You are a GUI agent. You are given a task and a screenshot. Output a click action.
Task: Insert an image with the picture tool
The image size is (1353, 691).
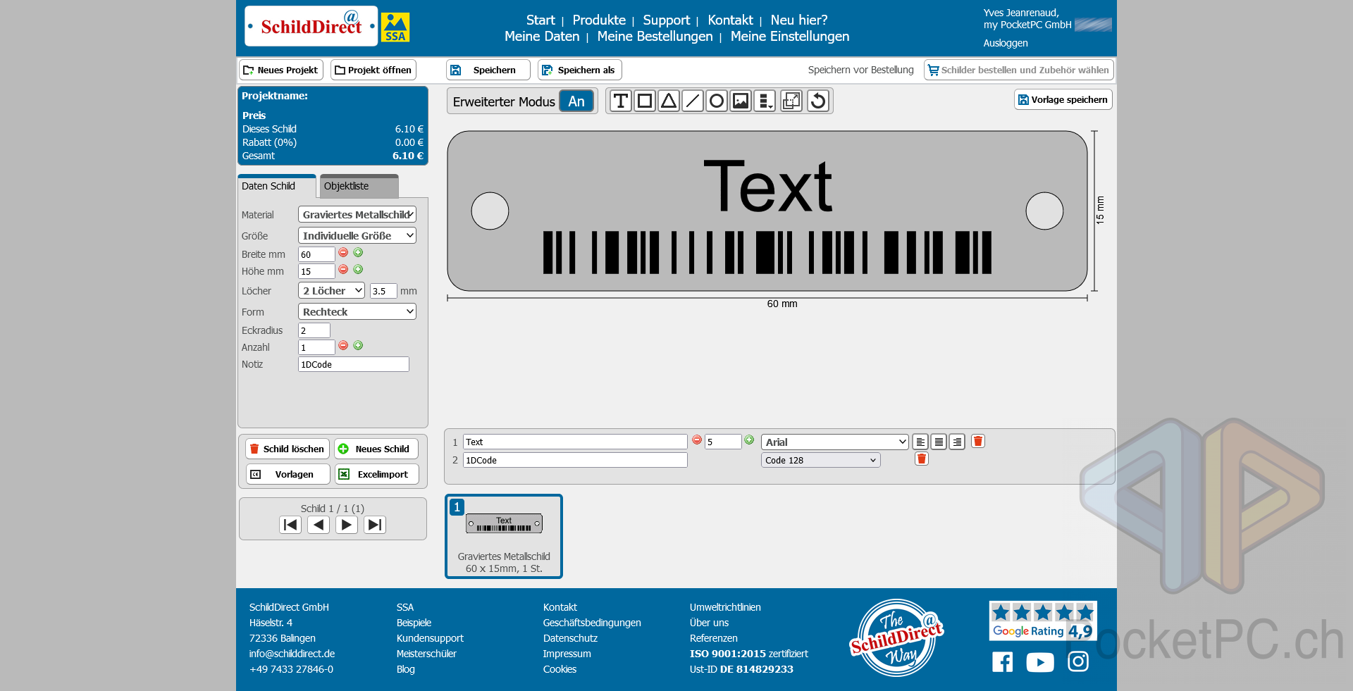coord(741,101)
